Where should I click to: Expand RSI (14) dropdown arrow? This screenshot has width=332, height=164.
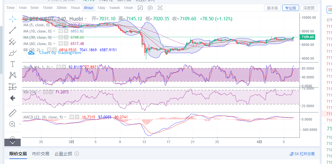(39, 92)
